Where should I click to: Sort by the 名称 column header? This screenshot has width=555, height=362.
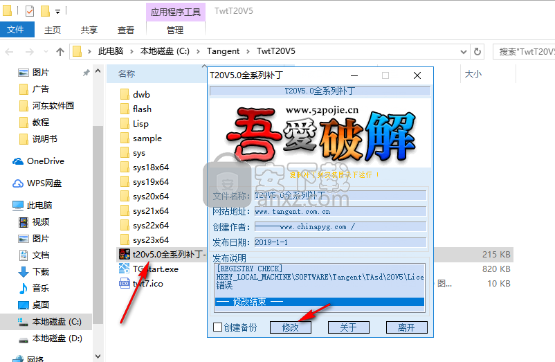pyautogui.click(x=127, y=73)
